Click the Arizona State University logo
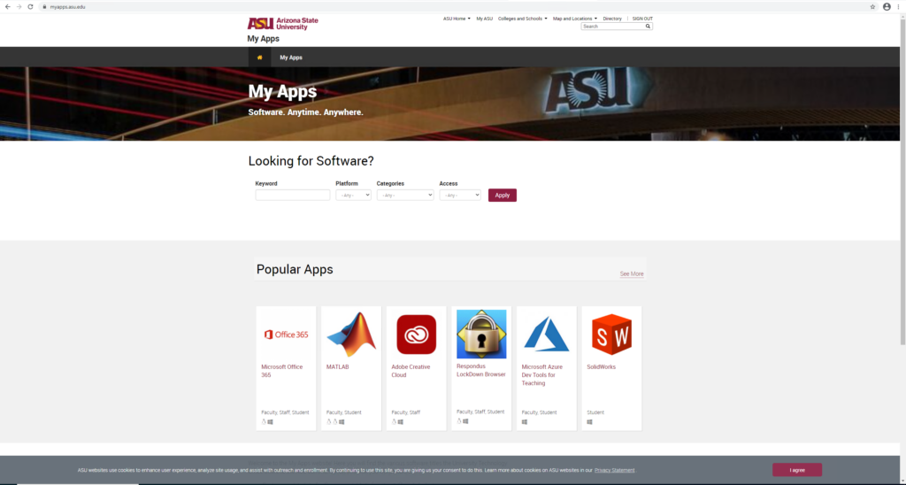 pos(282,24)
